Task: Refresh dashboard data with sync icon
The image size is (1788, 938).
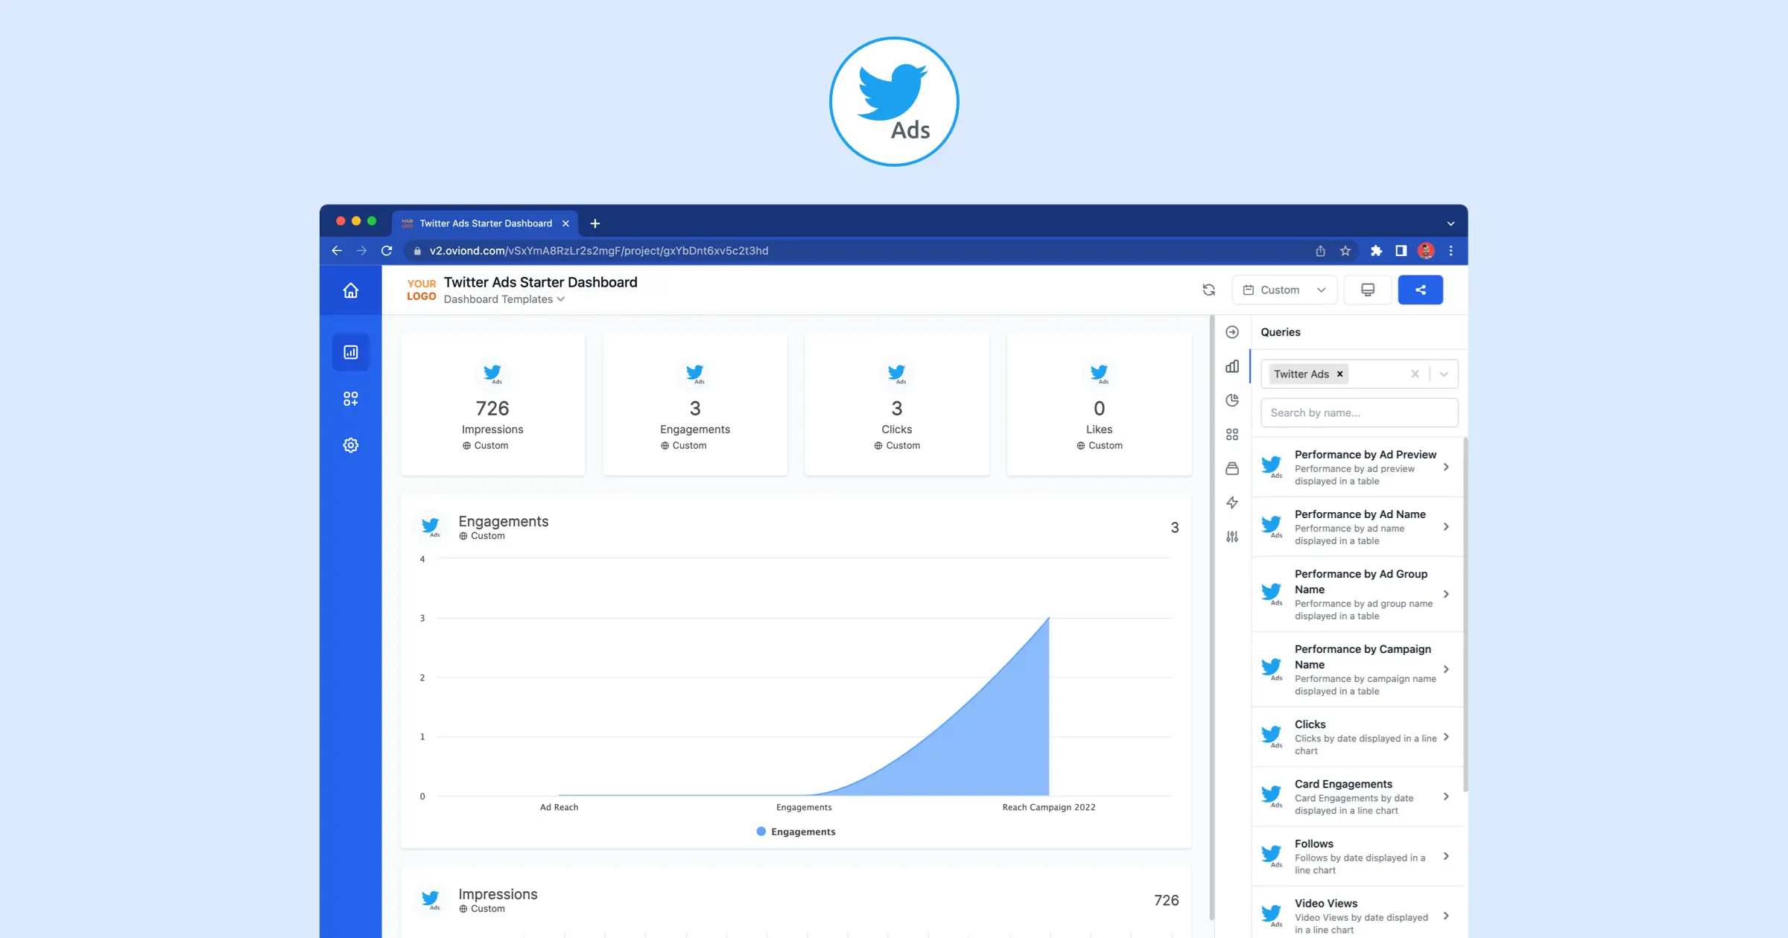Action: click(x=1209, y=290)
